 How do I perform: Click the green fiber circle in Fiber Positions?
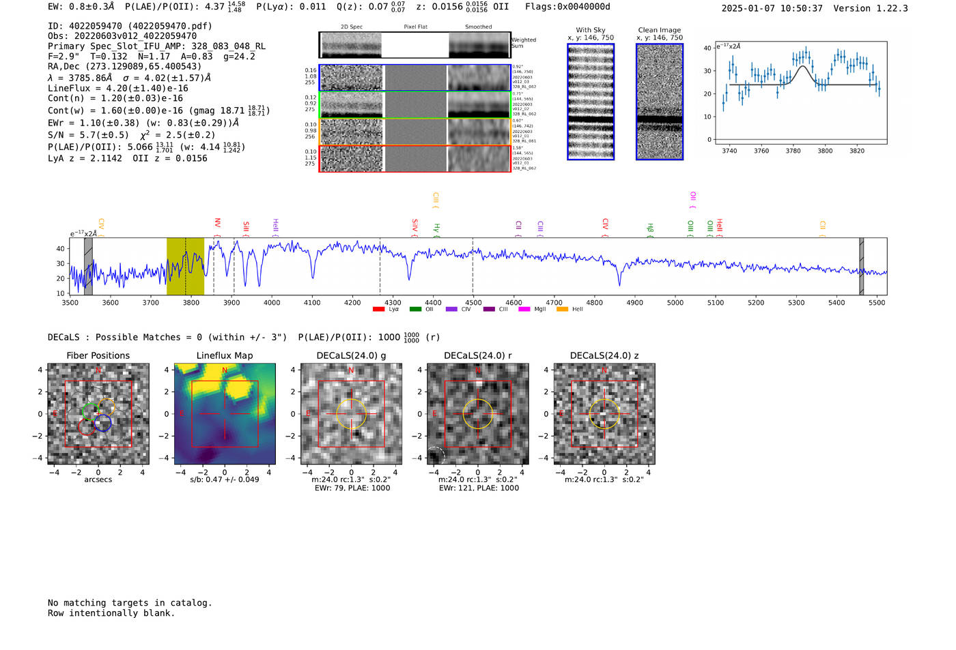pyautogui.click(x=90, y=411)
